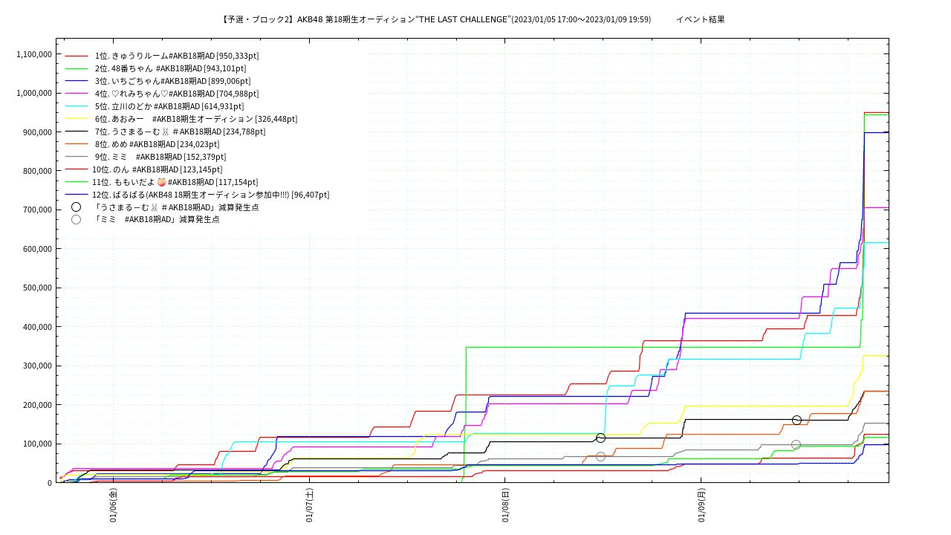The width and height of the screenshot is (951, 535).
Task: Click gray circle legend icon for ミミ減算
Action: pos(76,219)
